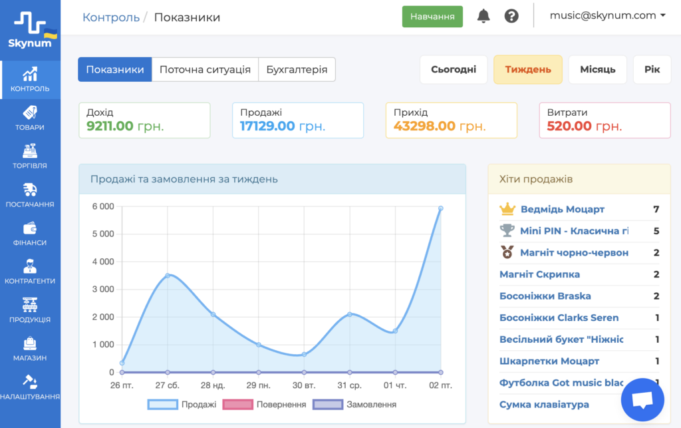Toggle the Продажі legend series

coord(182,405)
